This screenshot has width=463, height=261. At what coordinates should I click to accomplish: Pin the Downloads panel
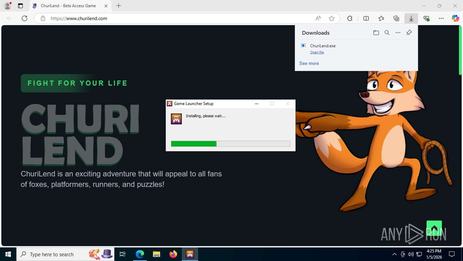point(409,33)
